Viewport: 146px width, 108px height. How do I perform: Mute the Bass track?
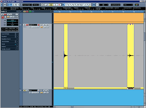click(25, 90)
